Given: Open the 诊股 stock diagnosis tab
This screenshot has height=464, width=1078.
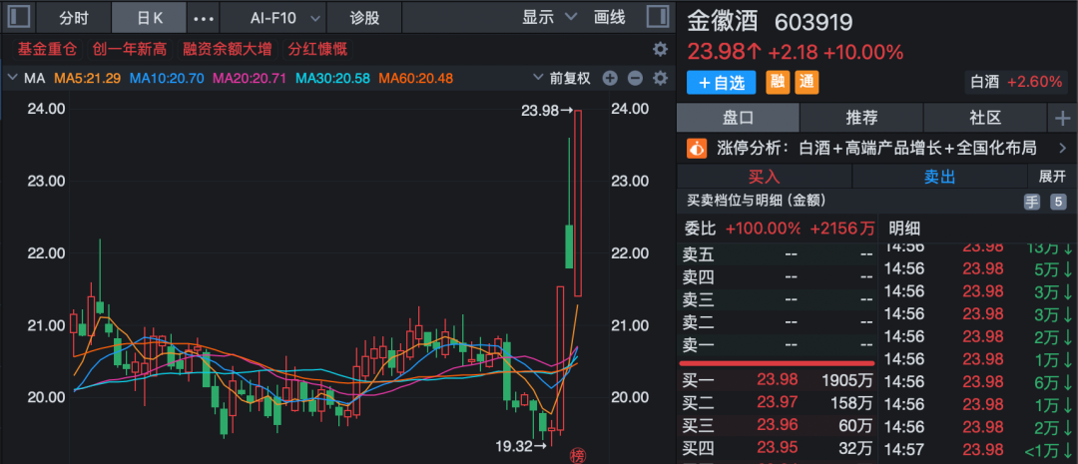Looking at the screenshot, I should (x=364, y=18).
